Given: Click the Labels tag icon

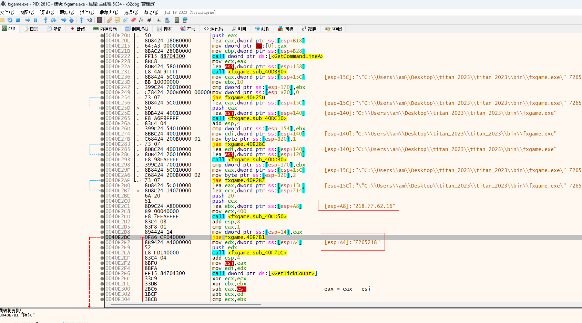Looking at the screenshot, I should coord(125,20).
